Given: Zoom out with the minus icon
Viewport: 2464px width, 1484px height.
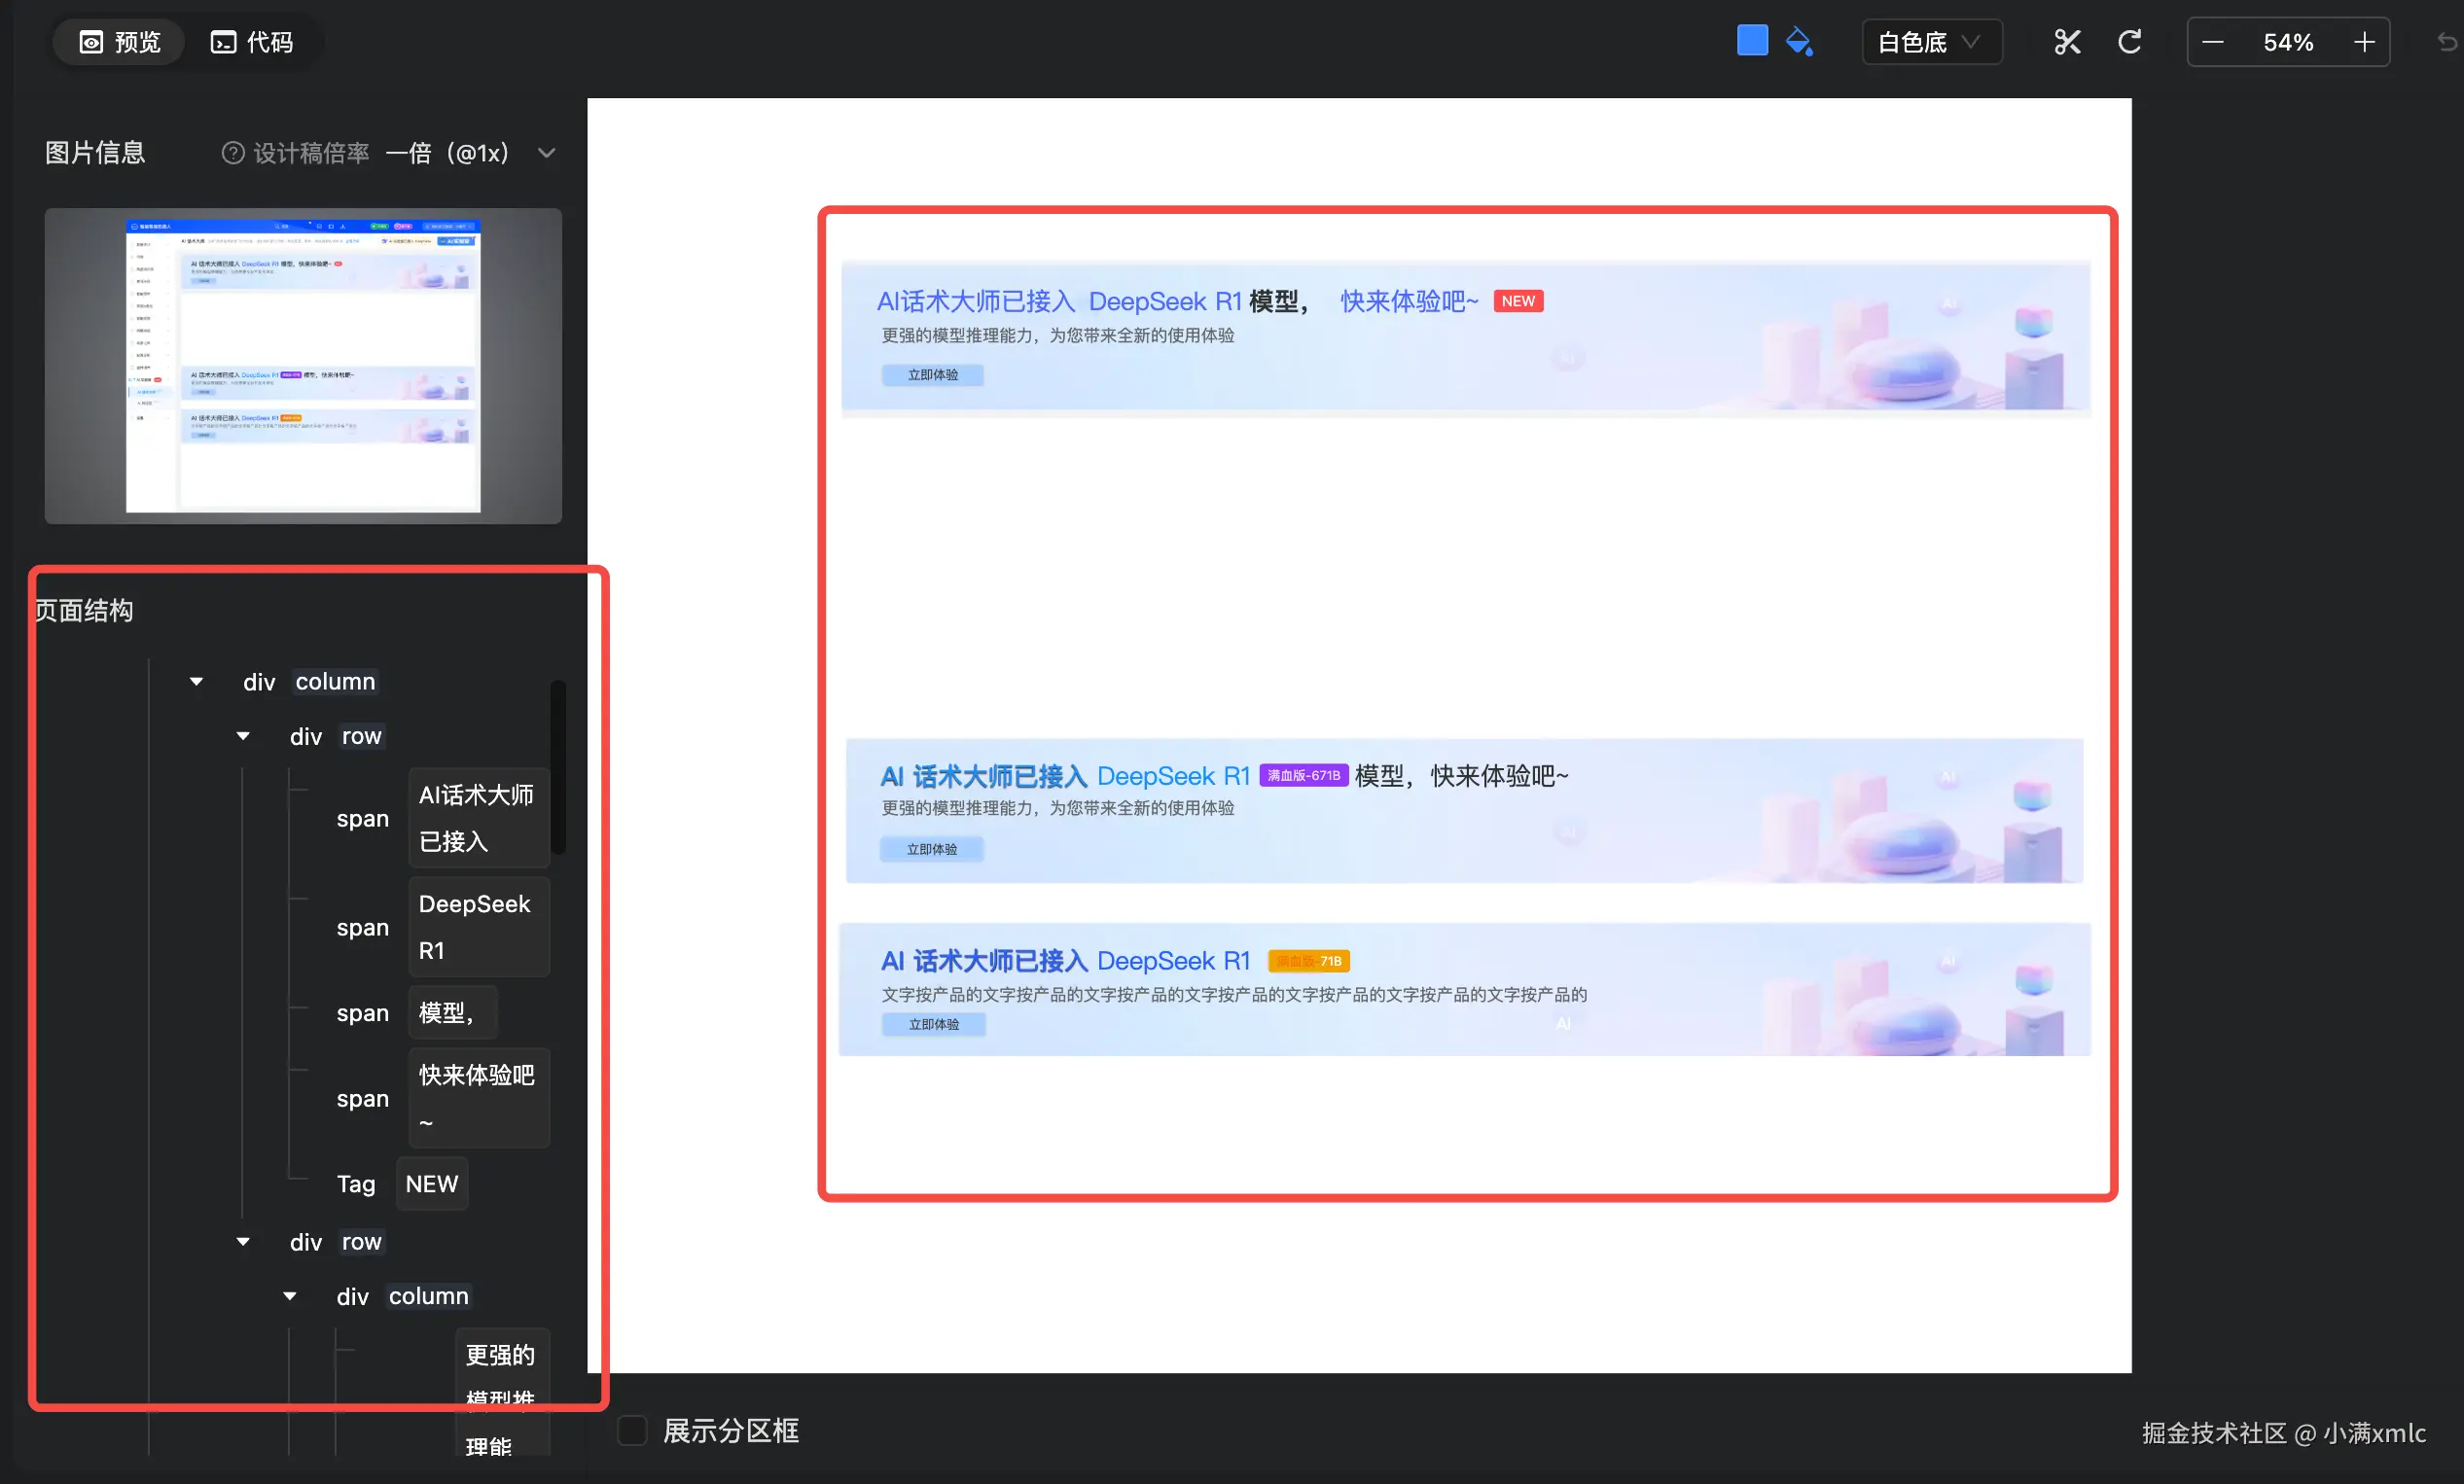Looking at the screenshot, I should (x=2213, y=42).
